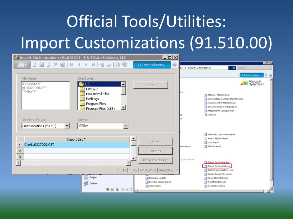
Task: Click the Select button
Action: point(151,85)
